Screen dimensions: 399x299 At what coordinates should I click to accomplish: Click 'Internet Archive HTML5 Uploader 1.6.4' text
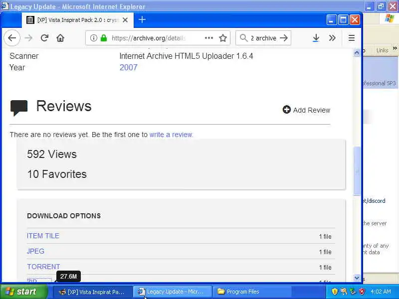coord(186,56)
